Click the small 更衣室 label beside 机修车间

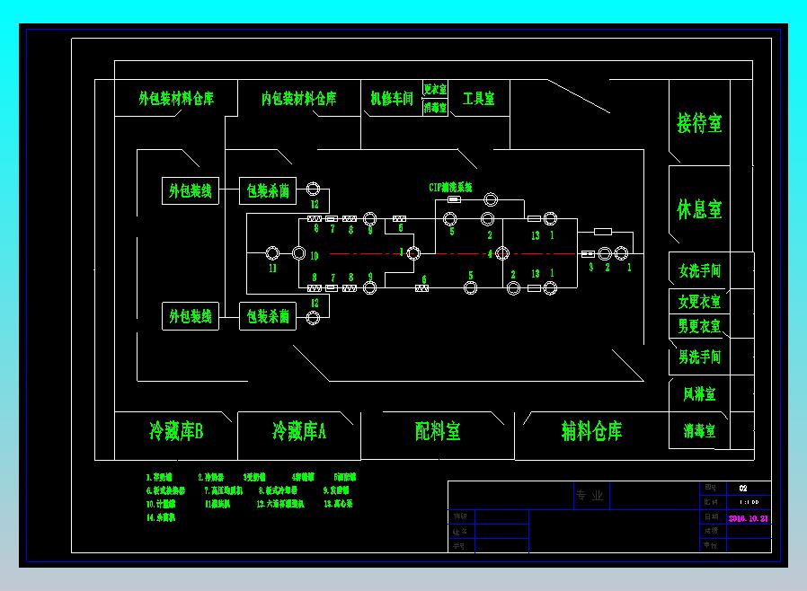[435, 89]
